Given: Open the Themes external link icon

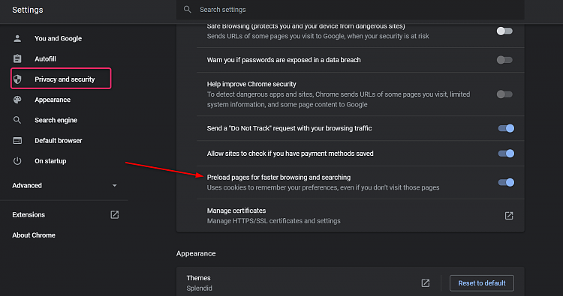Looking at the screenshot, I should click(426, 283).
